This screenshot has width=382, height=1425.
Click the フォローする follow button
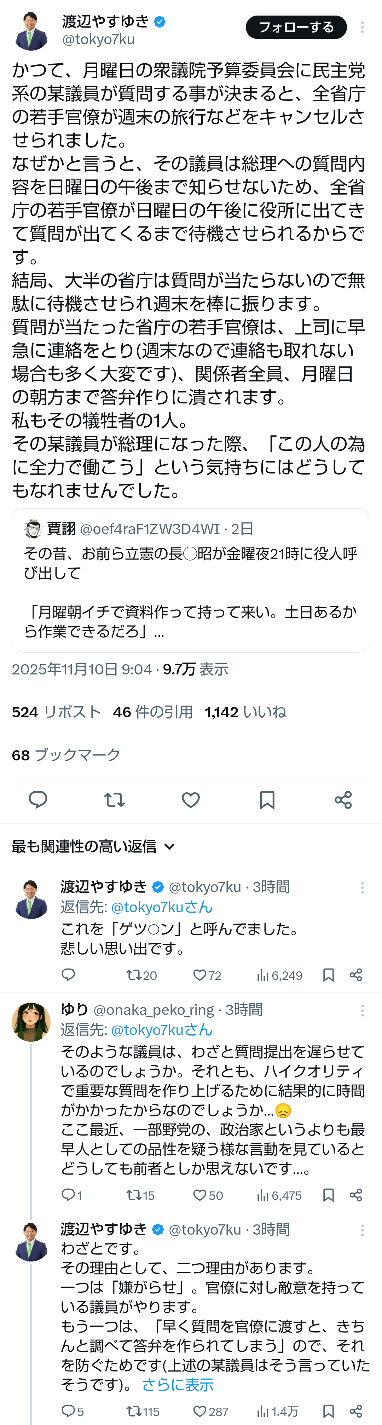tap(296, 27)
